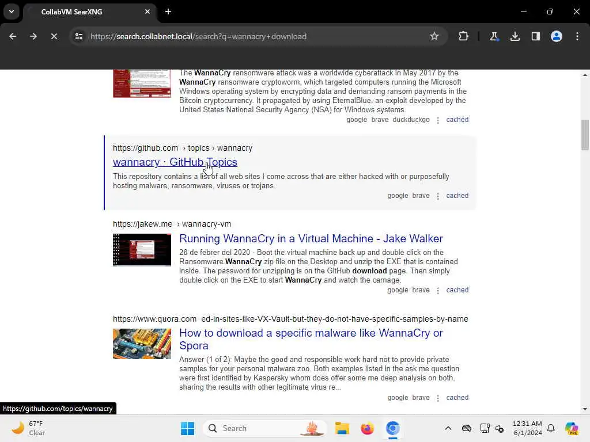
Task: Open How to download a specific malware link
Action: (x=311, y=339)
